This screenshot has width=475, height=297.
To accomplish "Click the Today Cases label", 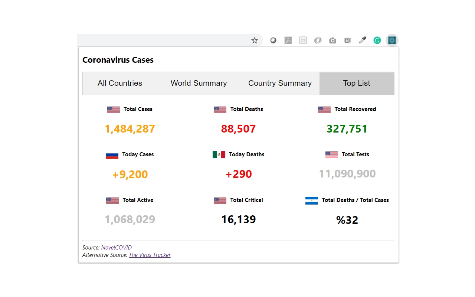I will click(x=138, y=154).
